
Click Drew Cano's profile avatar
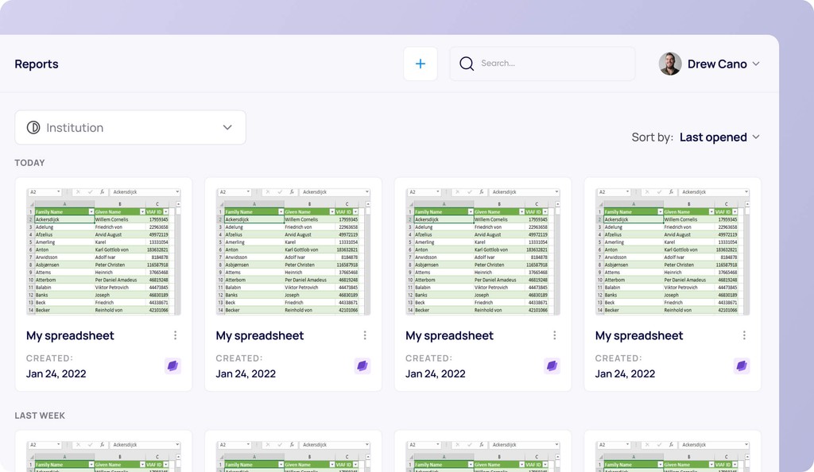tap(670, 64)
